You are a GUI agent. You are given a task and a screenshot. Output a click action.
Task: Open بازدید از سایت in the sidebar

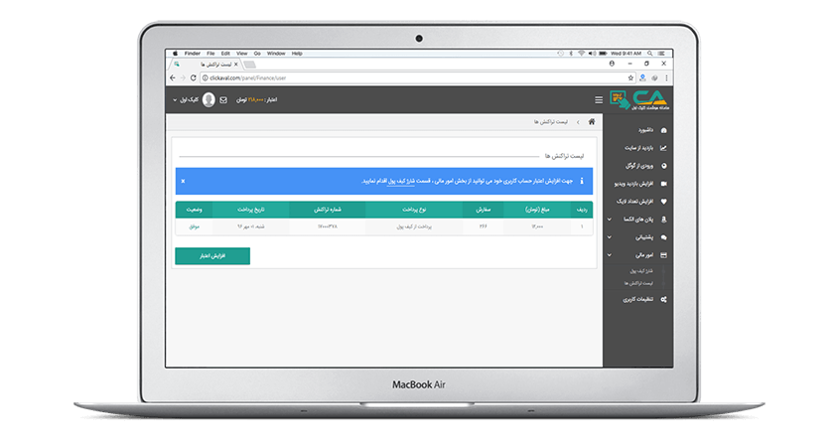637,148
